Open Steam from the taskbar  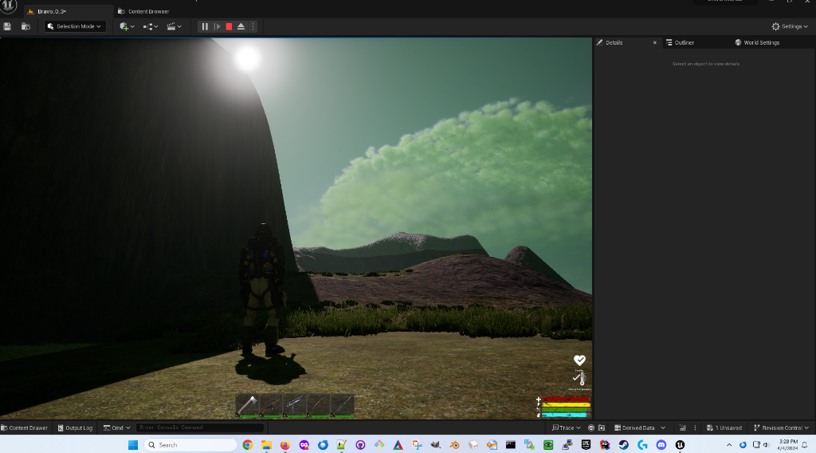(623, 445)
